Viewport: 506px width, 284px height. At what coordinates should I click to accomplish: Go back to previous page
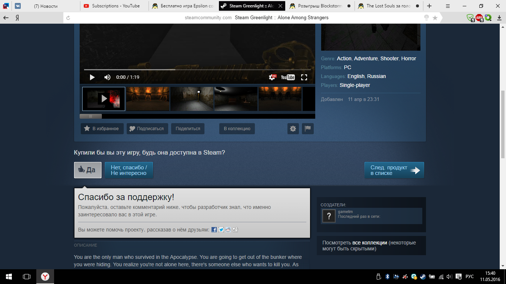[6, 18]
